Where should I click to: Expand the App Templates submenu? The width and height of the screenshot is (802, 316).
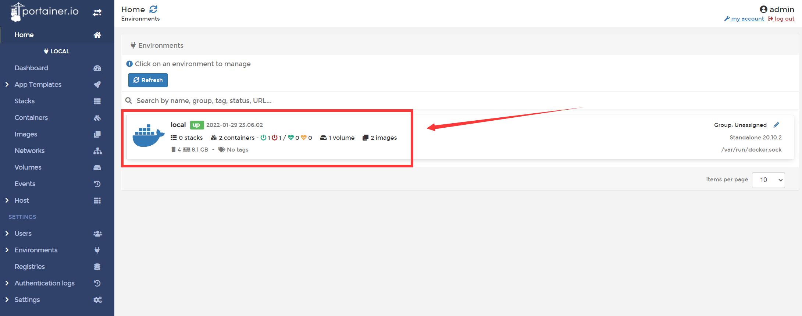7,85
